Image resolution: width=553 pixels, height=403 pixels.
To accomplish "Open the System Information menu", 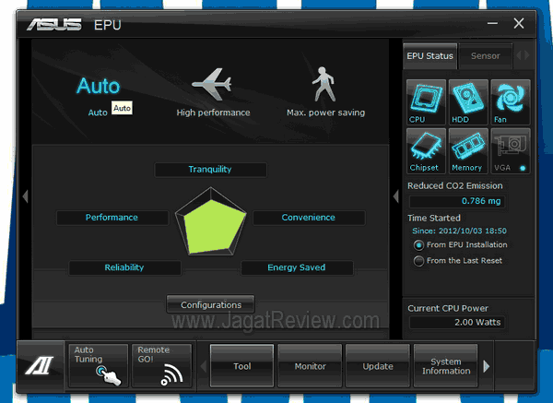I will [x=446, y=366].
